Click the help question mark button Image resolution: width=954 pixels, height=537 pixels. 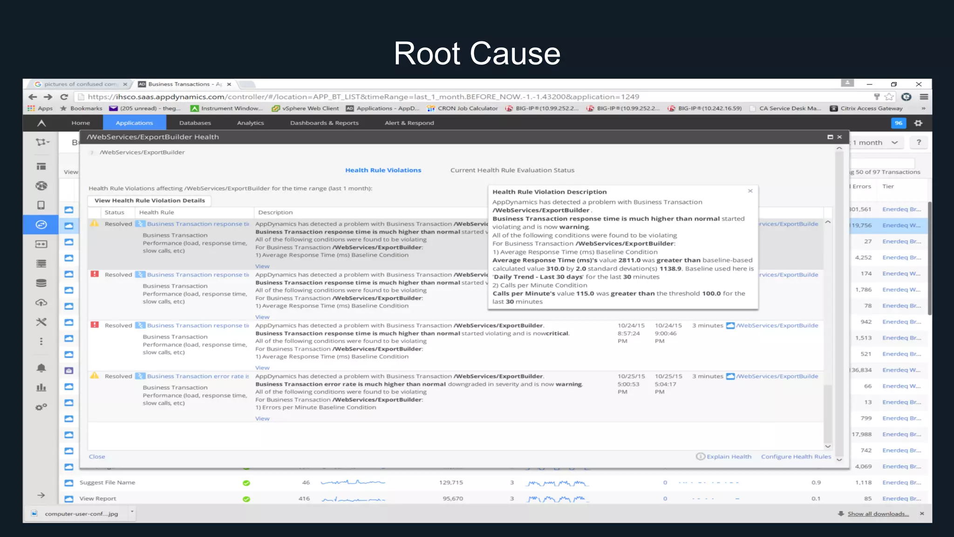(x=919, y=142)
